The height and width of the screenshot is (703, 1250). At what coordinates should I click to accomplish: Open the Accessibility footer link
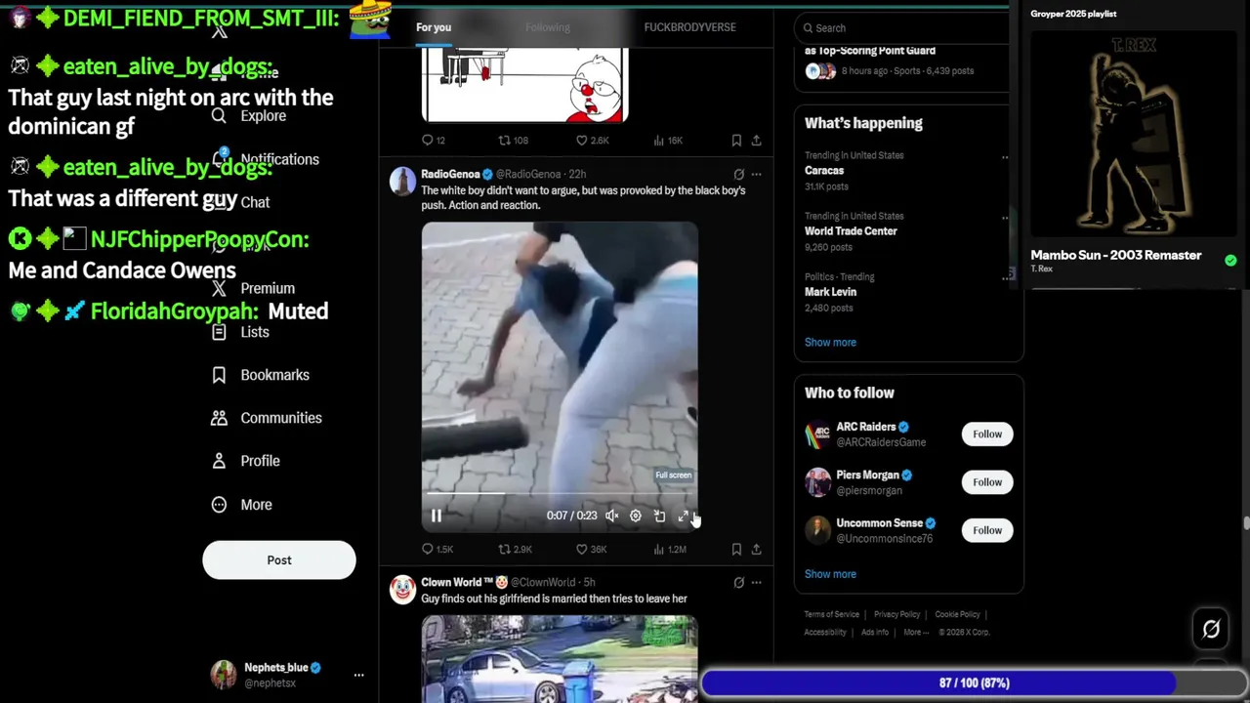tap(825, 633)
